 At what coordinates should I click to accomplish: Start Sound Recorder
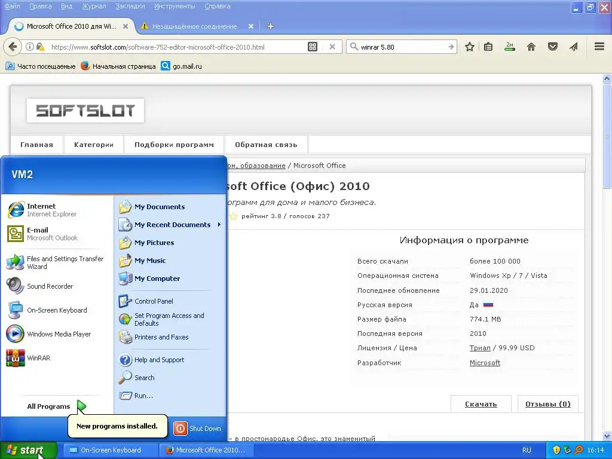[x=40, y=286]
